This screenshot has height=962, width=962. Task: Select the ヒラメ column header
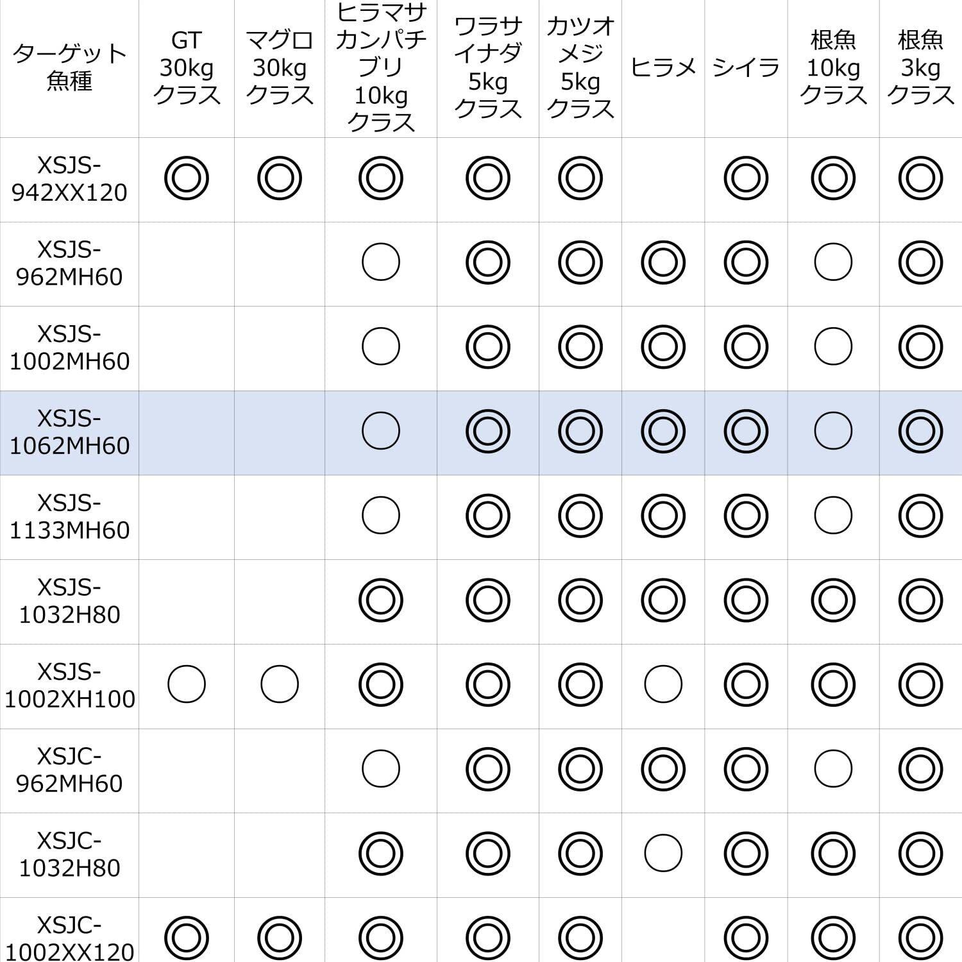(663, 67)
